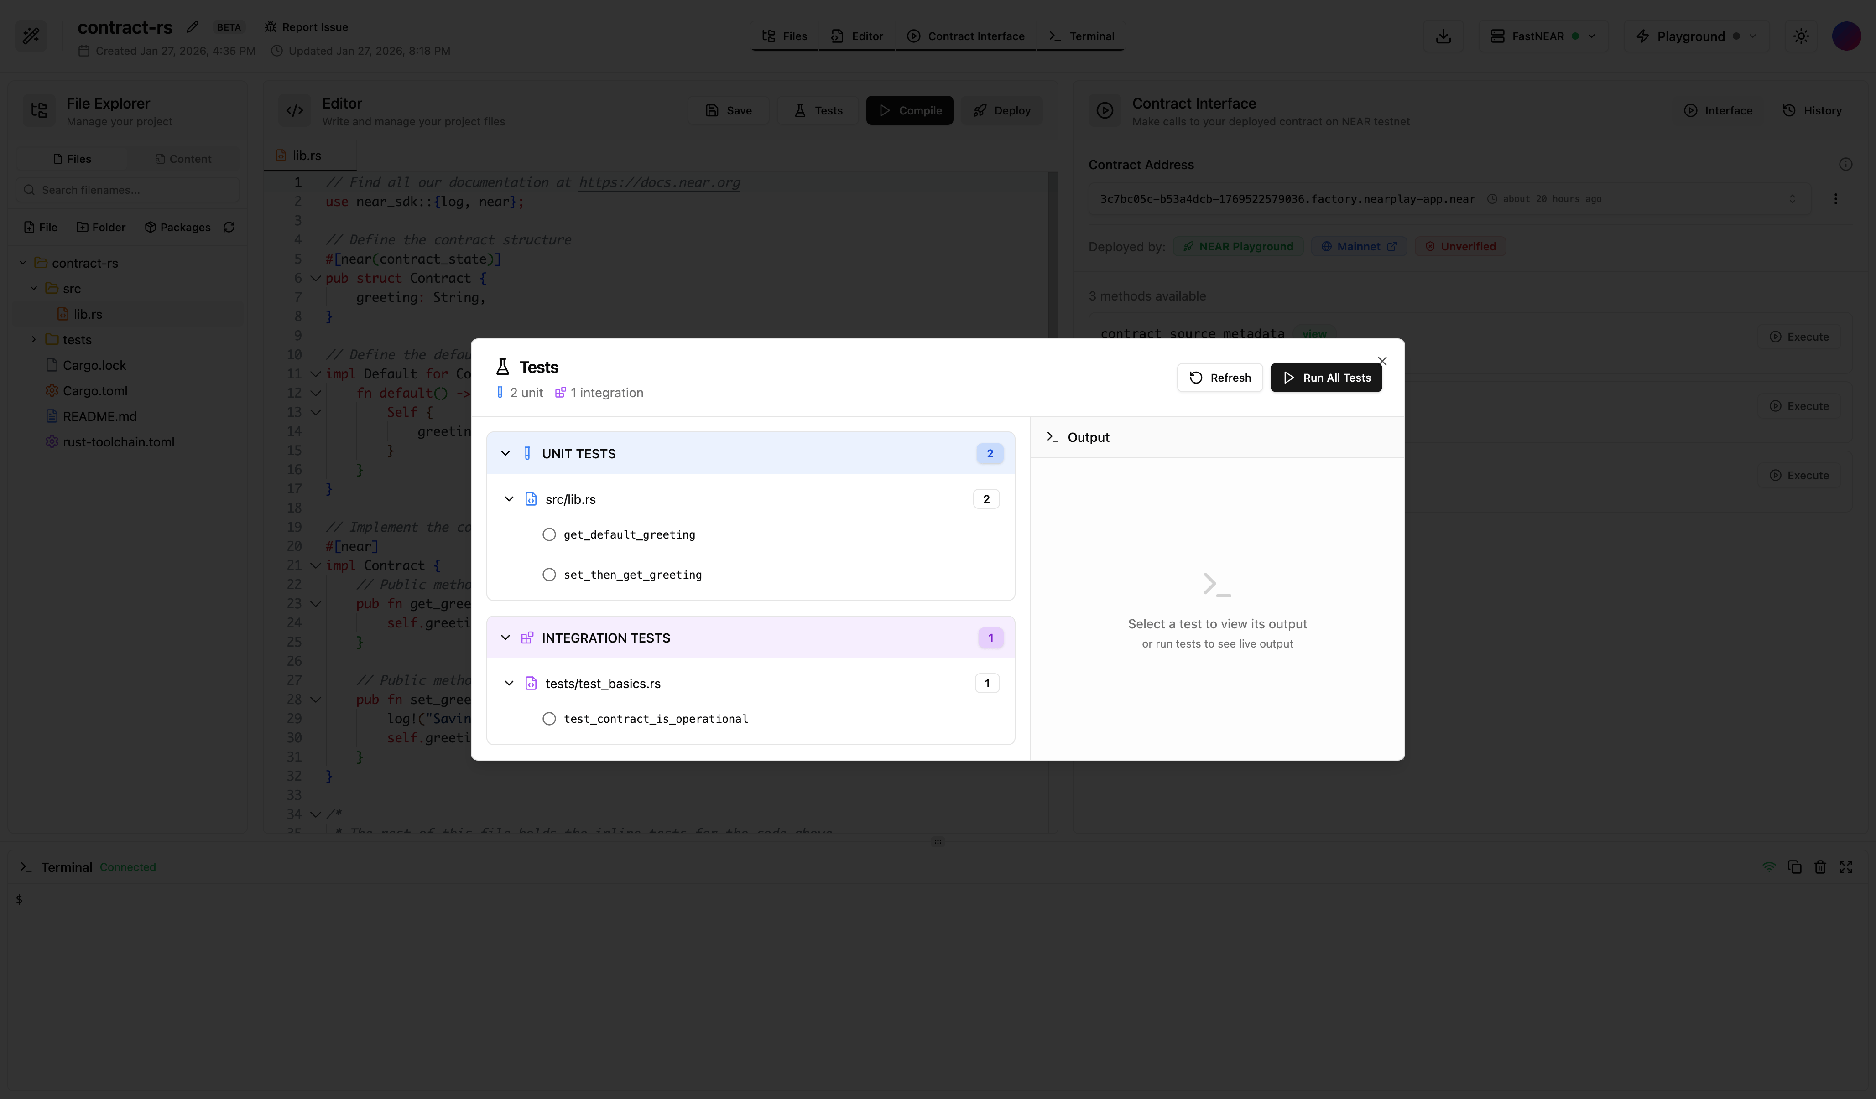Open the Contract Interface top tab

click(x=965, y=36)
